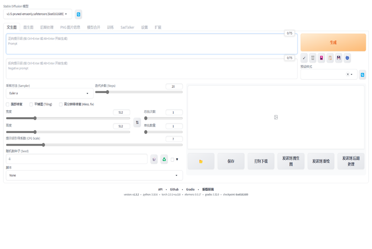372x249 pixels.
Task: Click the 单批数量 number field
Action: click(x=174, y=126)
